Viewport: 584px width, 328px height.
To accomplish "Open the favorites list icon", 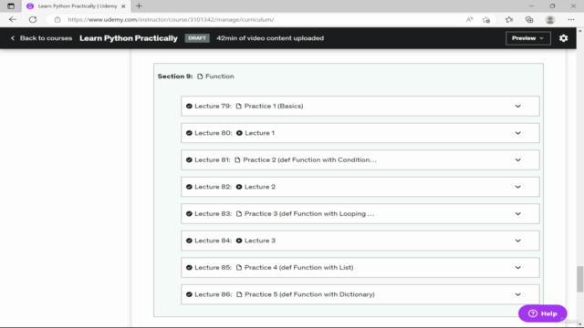I will [x=509, y=19].
